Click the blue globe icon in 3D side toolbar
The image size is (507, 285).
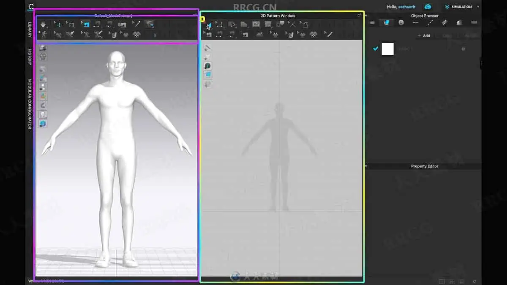pos(43,124)
